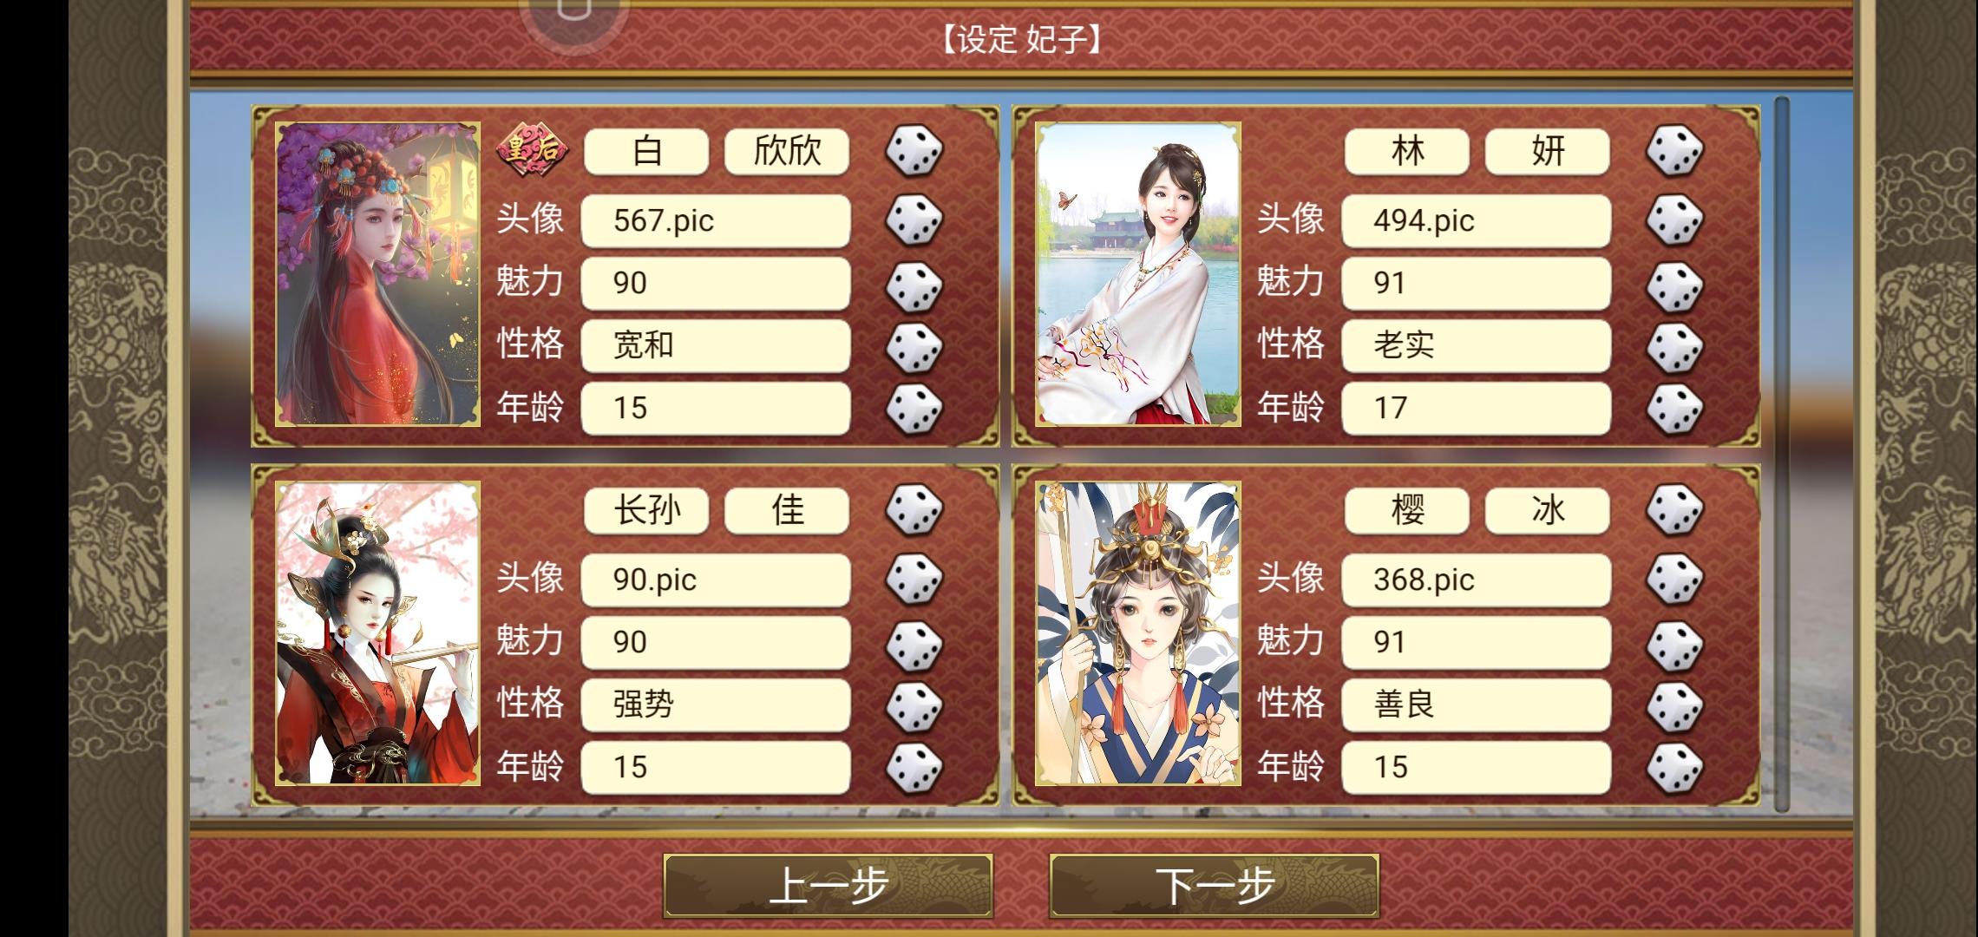The height and width of the screenshot is (937, 1978).
Task: Roll the charm dice for 林 妍
Action: click(x=1674, y=284)
